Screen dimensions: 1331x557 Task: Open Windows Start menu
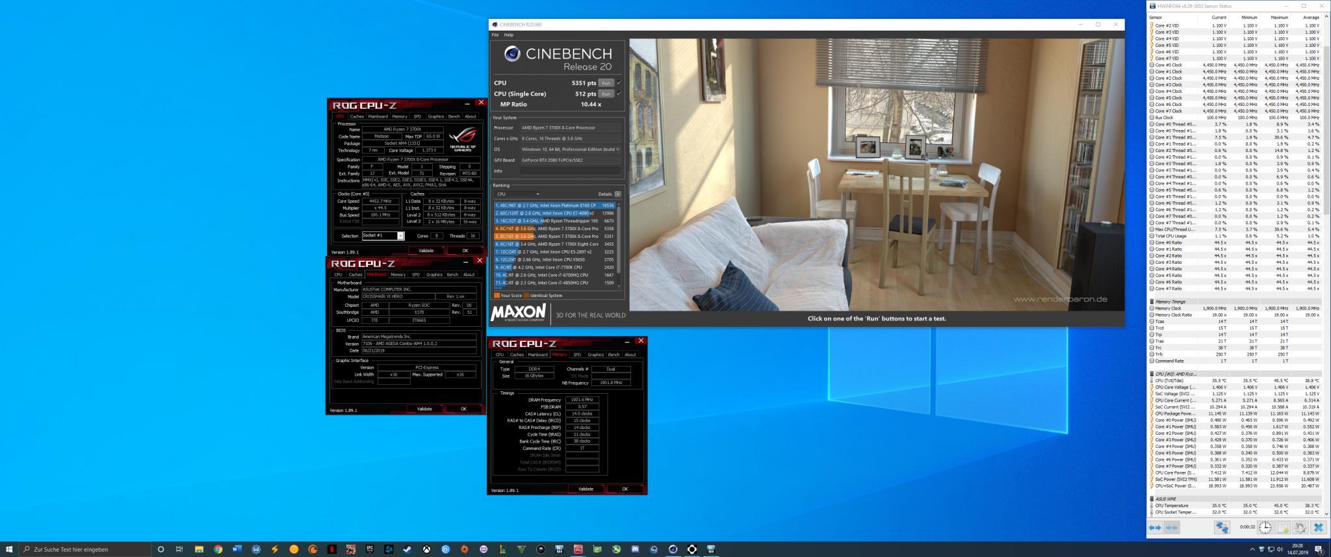(9, 549)
